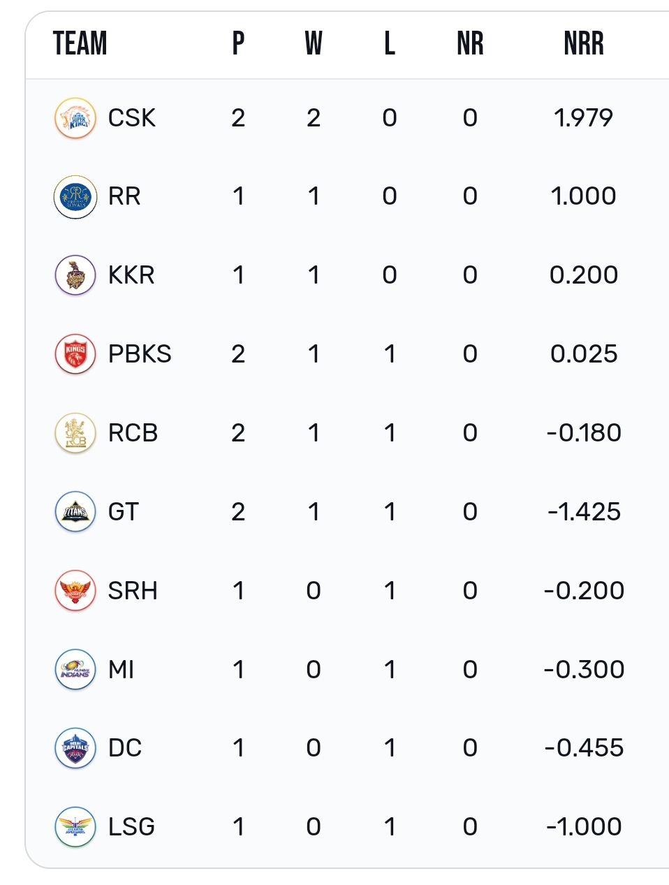Click CSK's 1.979 net run rate
Image resolution: width=669 pixels, height=885 pixels.
pos(584,118)
